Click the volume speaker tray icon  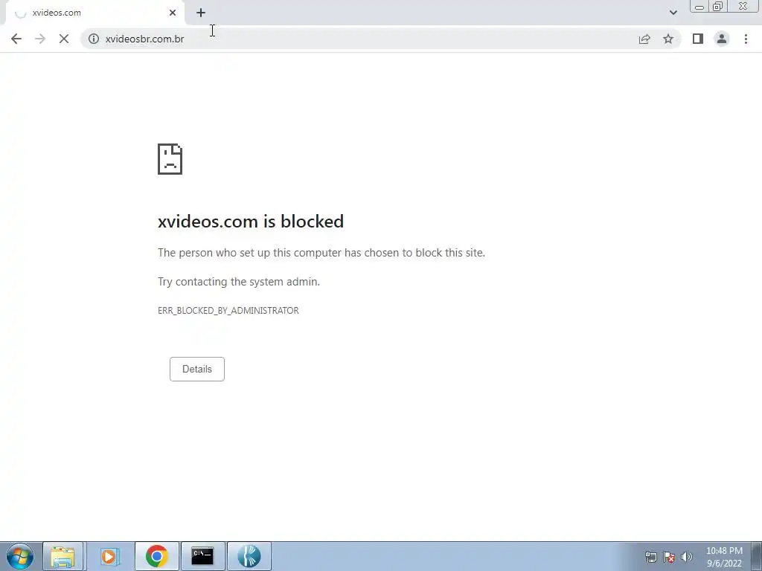pos(687,557)
